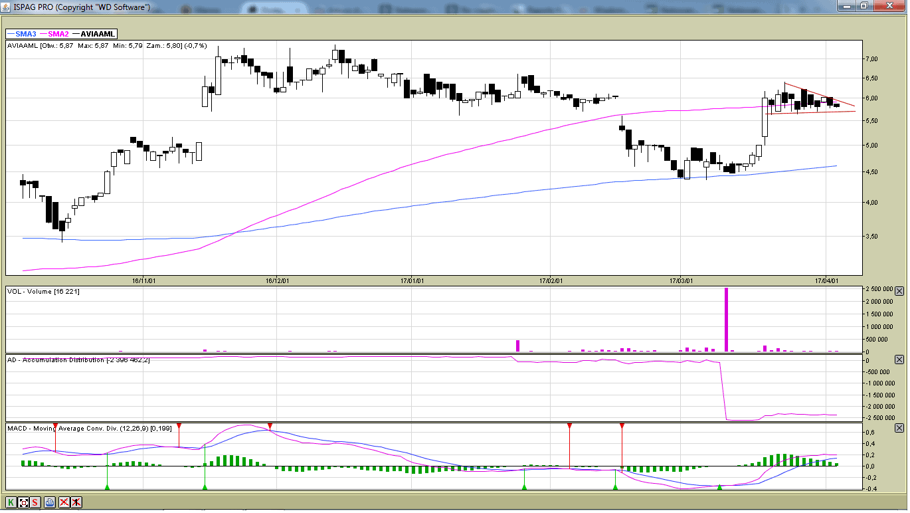Click the 17/04/01 date label on axis
The width and height of the screenshot is (910, 513).
coord(826,281)
